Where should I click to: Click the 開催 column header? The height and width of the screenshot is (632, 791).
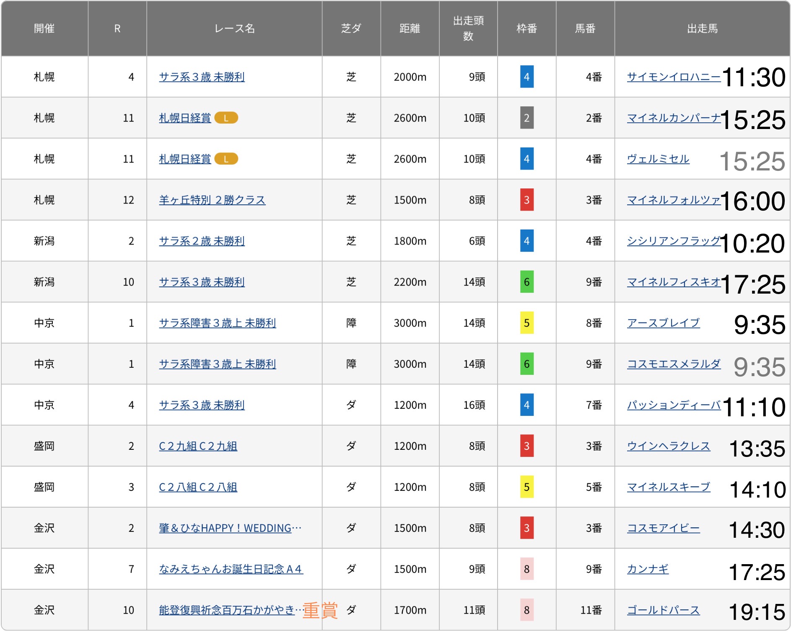44,28
